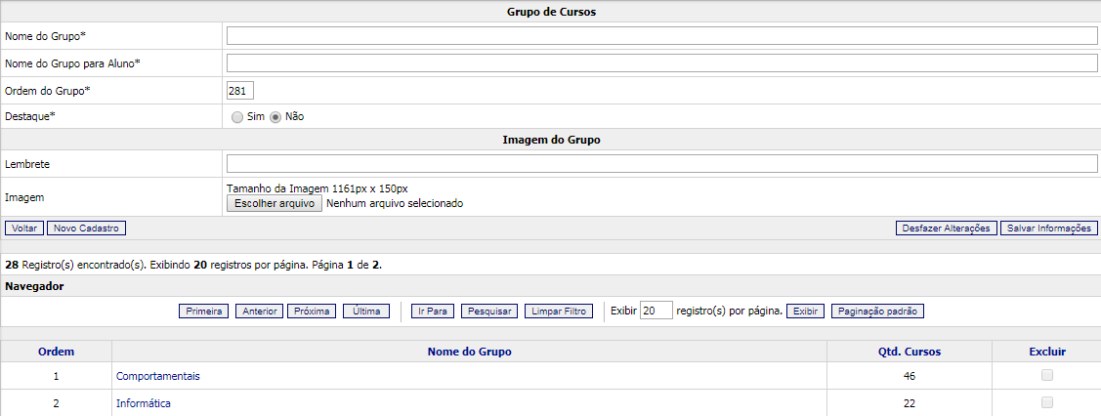
Task: Select the Não radio for Destaque
Action: [x=275, y=117]
